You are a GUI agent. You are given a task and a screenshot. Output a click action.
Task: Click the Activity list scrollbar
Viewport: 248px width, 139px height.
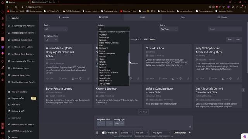pyautogui.click(x=129, y=64)
